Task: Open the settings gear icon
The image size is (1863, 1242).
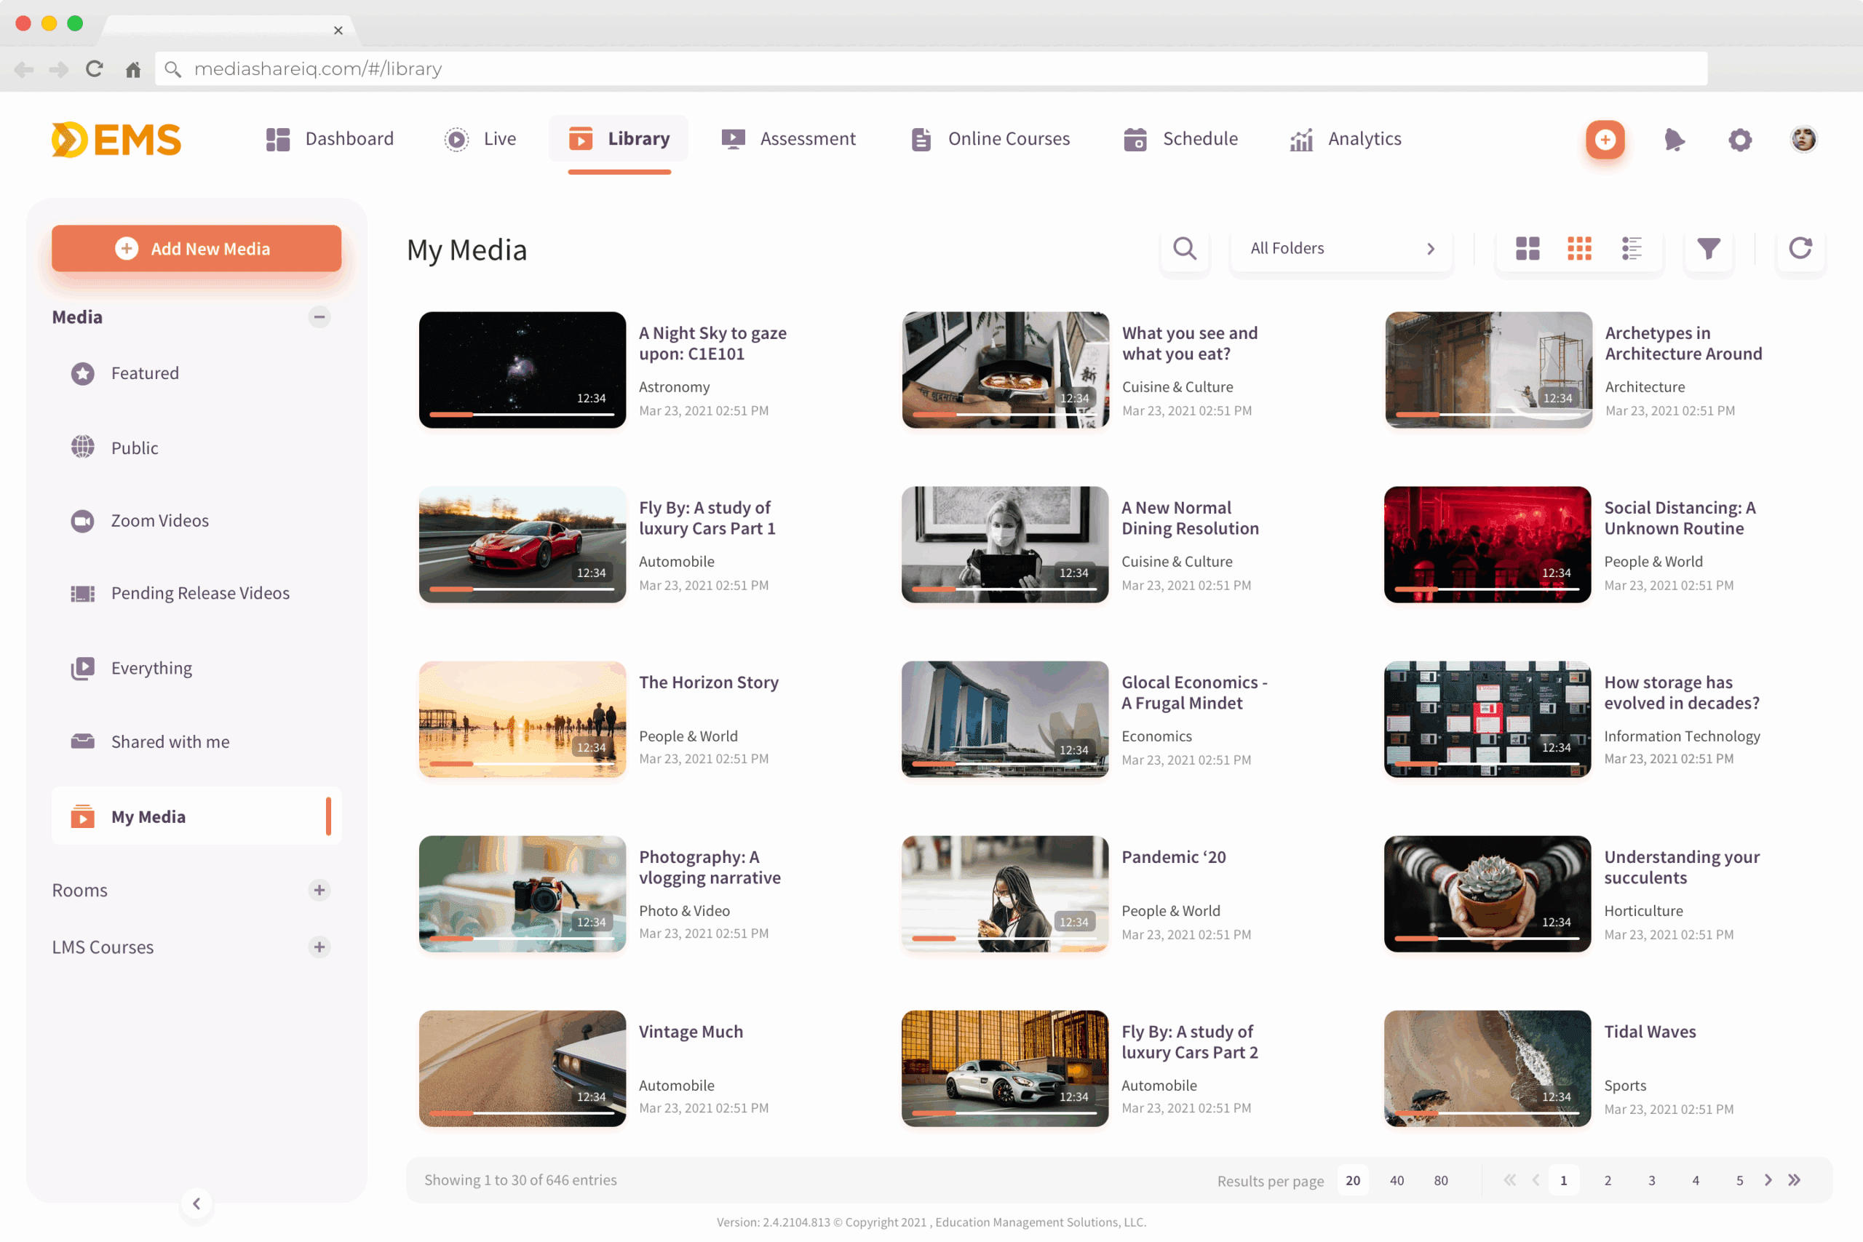Action: [1739, 140]
